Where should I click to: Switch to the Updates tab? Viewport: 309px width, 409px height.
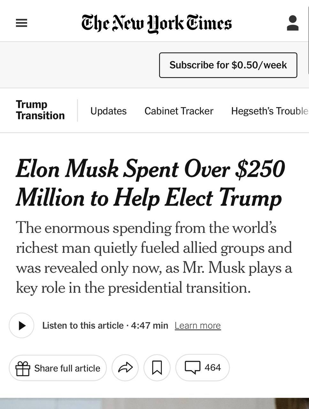coord(108,111)
